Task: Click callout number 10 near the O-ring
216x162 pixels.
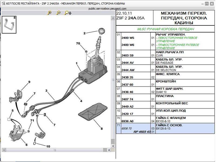Action: (48, 146)
